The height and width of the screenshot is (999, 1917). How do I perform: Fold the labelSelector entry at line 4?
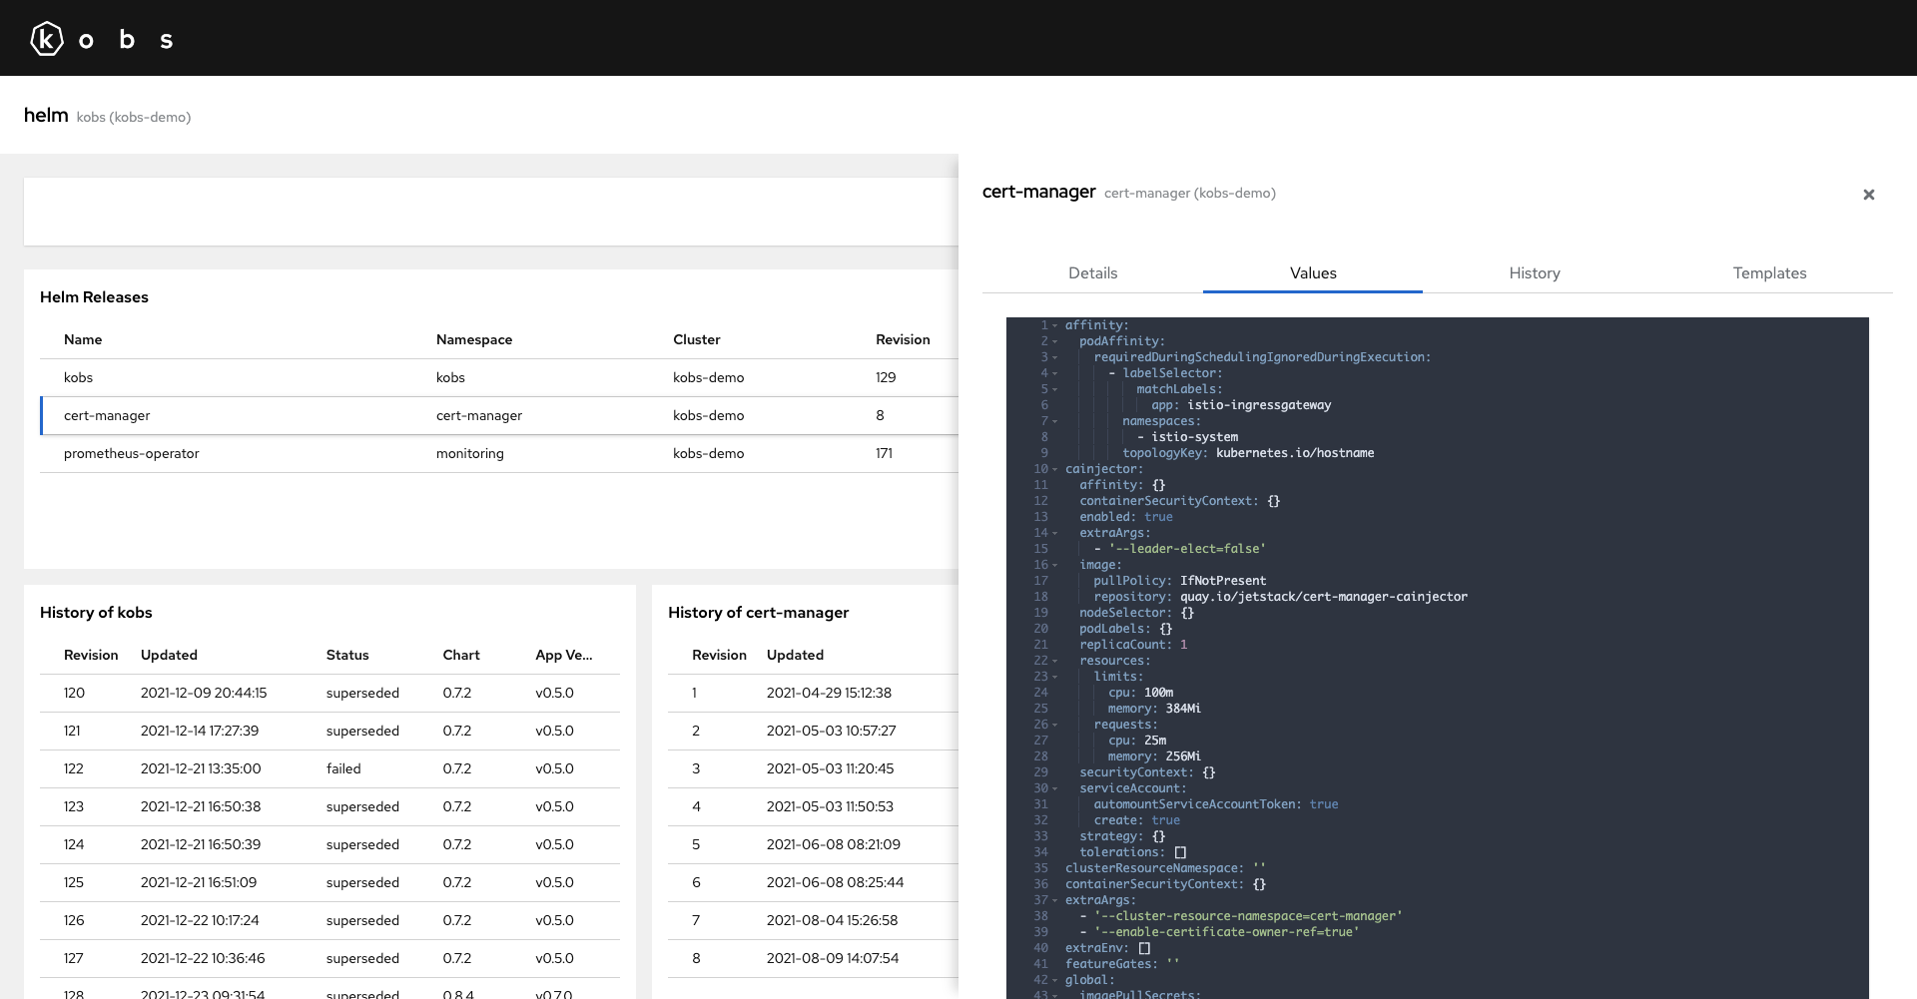tap(1055, 373)
